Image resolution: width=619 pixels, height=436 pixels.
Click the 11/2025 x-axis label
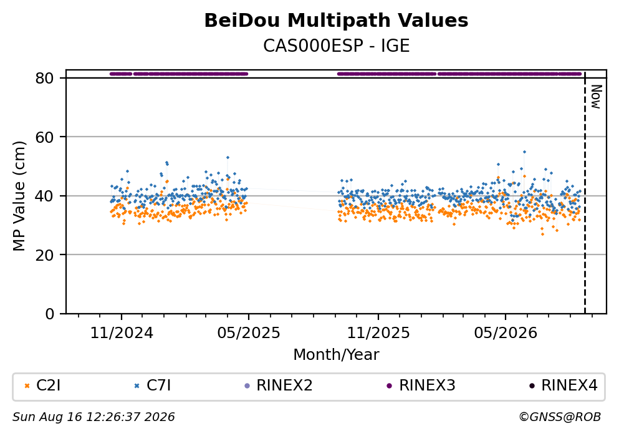click(378, 333)
